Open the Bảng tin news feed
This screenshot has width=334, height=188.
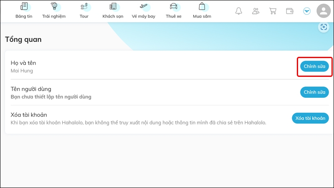tap(24, 10)
